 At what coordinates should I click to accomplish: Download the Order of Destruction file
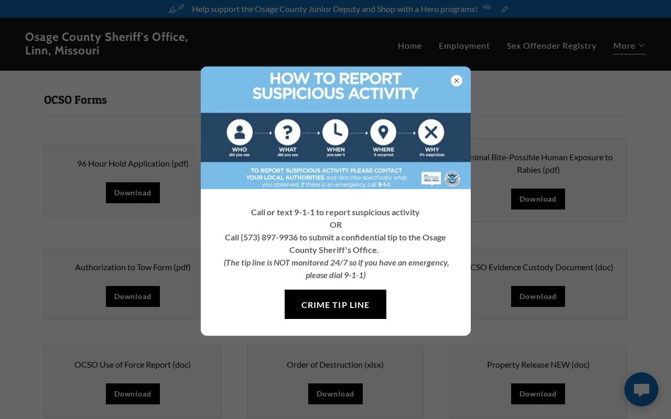click(x=335, y=394)
